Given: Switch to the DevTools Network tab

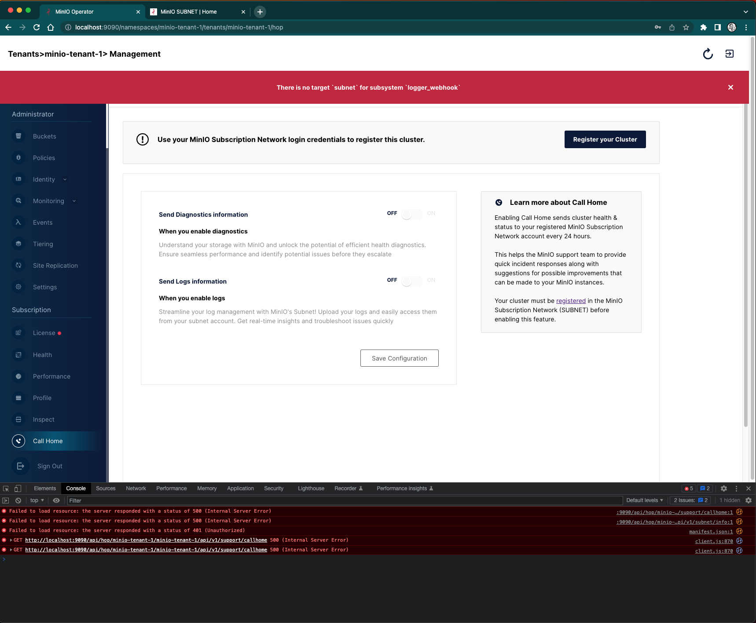Looking at the screenshot, I should [136, 488].
